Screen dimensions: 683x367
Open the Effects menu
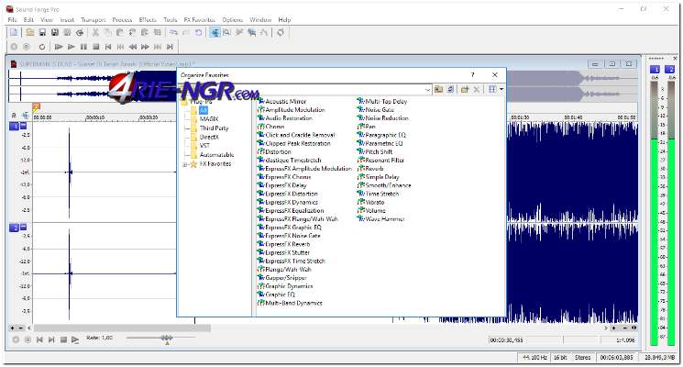148,19
